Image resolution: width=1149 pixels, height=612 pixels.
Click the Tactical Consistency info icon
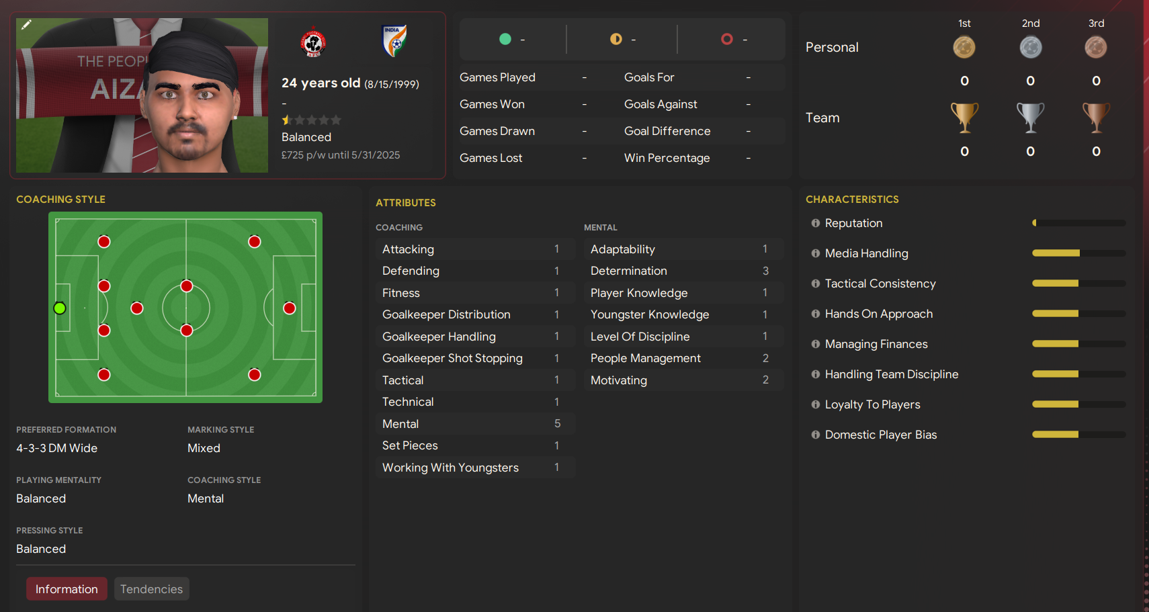815,283
